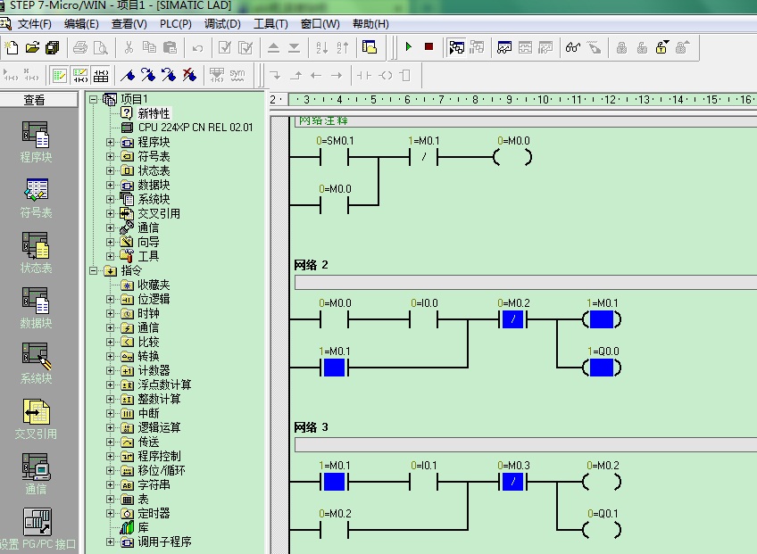Viewport: 757px width, 554px height.
Task: Open 交叉引用 in the view sidebar
Action: click(x=36, y=419)
